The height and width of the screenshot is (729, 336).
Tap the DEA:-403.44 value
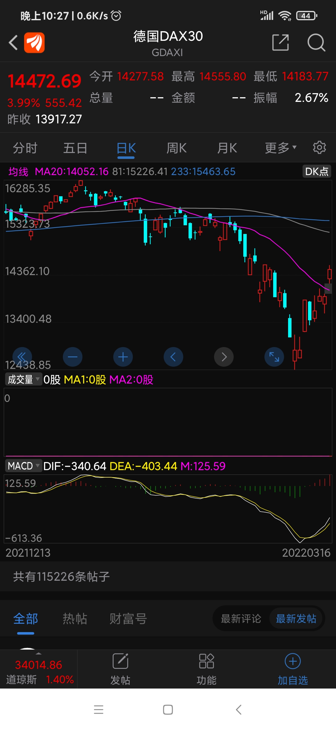tap(143, 466)
